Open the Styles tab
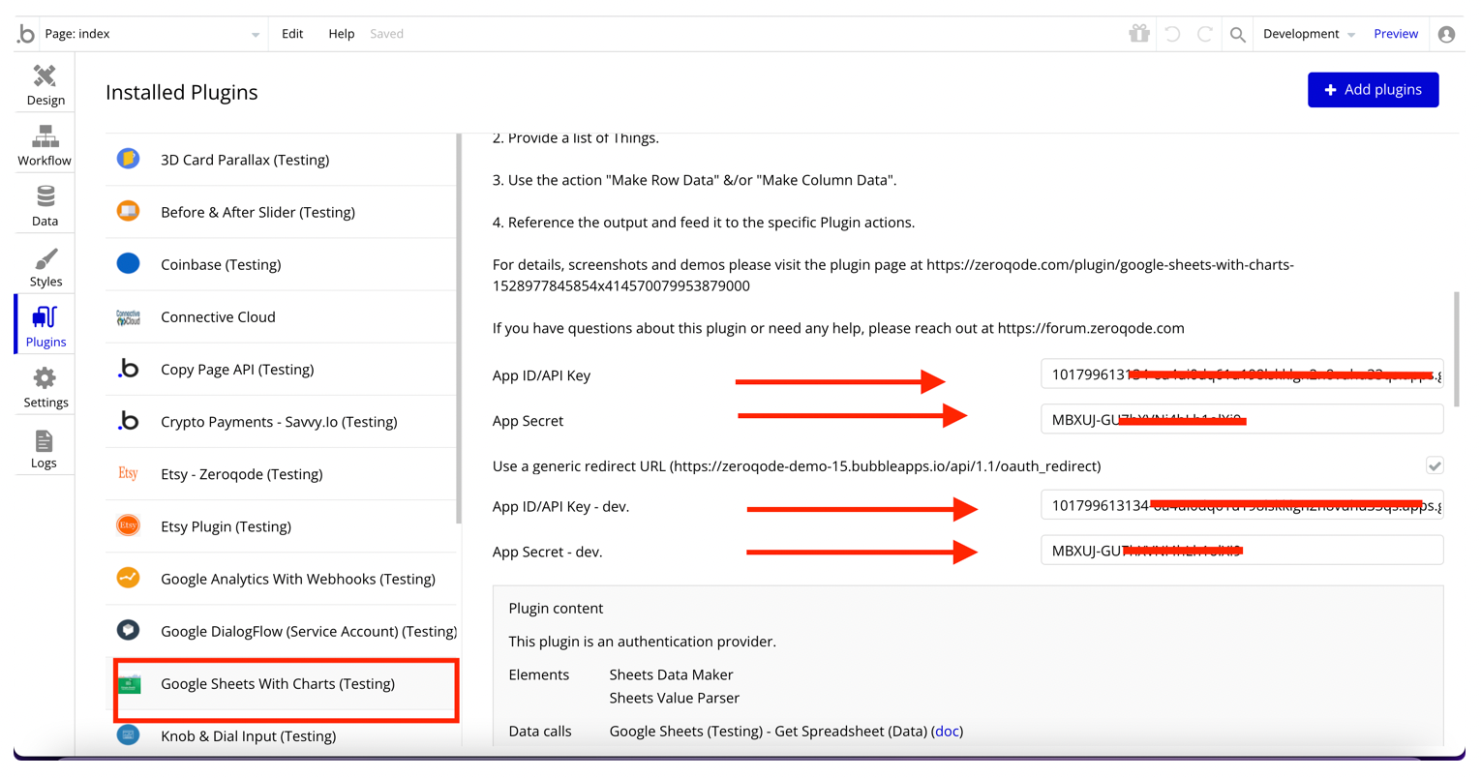The height and width of the screenshot is (778, 1481). coord(45,267)
